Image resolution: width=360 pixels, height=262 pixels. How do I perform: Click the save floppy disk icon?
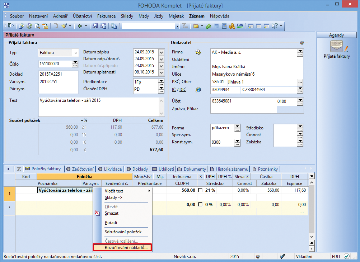click(95, 26)
